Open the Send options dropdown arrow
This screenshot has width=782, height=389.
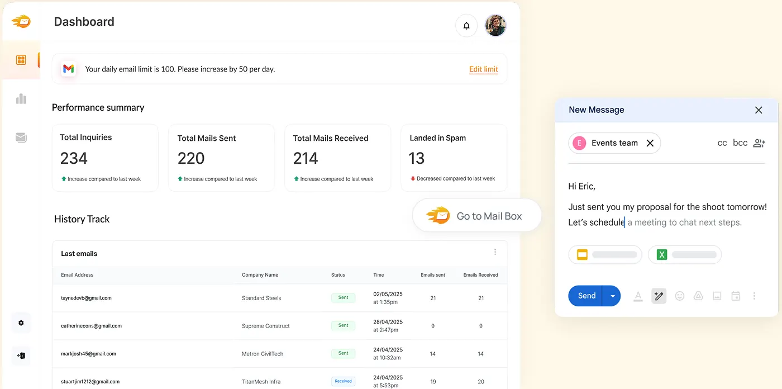click(612, 296)
